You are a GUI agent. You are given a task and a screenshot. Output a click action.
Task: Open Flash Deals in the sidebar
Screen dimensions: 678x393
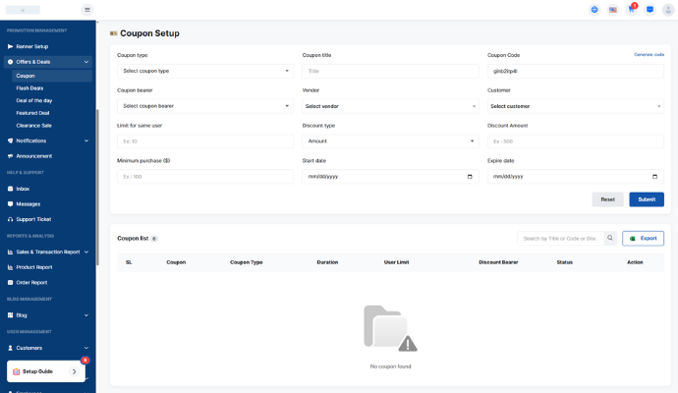pyautogui.click(x=30, y=87)
